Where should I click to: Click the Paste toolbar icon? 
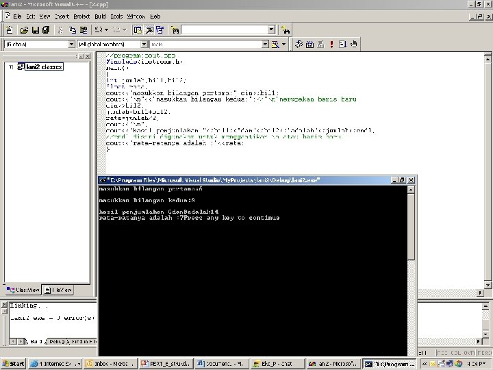(84, 30)
